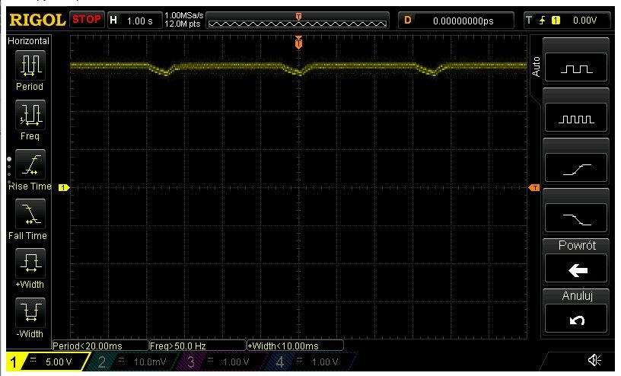Viewport: 621px width, 376px height.
Task: Click the orange trigger level marker at right
Action: click(x=534, y=188)
